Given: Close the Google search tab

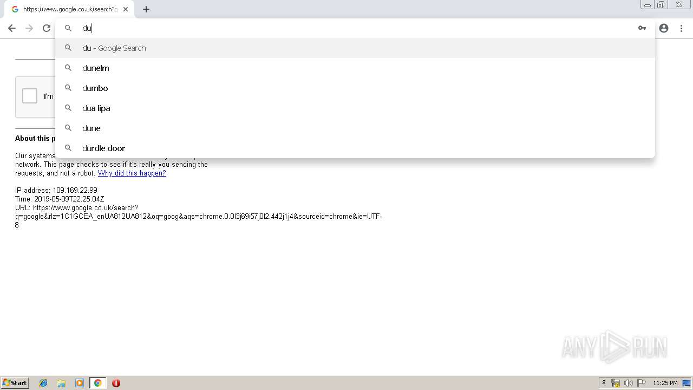Looking at the screenshot, I should pyautogui.click(x=126, y=9).
